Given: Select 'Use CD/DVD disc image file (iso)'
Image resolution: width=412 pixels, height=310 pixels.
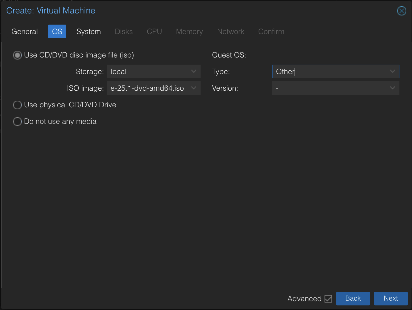Looking at the screenshot, I should pyautogui.click(x=17, y=55).
